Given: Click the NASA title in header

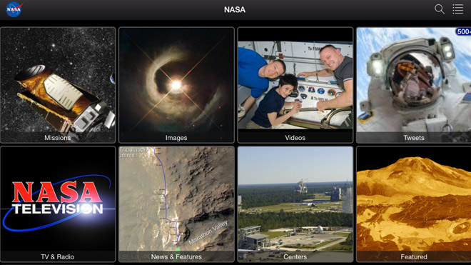Looking at the screenshot, I should tap(235, 9).
